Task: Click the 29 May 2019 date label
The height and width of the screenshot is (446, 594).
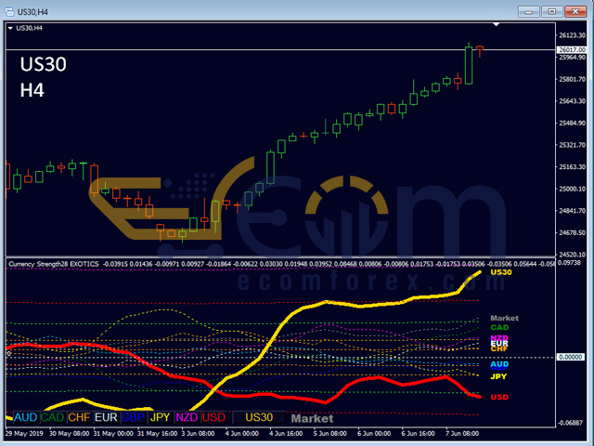Action: 24,434
